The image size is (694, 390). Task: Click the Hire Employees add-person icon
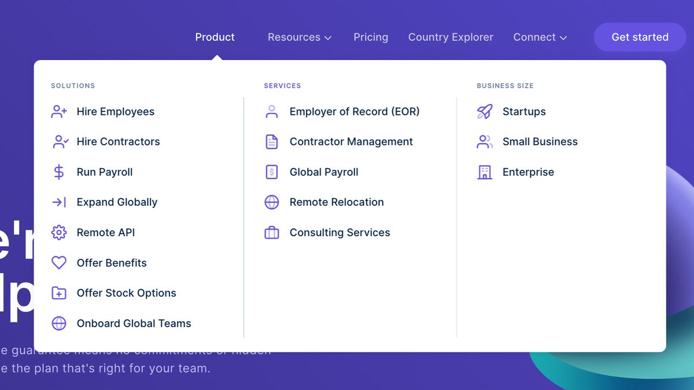pyautogui.click(x=58, y=111)
